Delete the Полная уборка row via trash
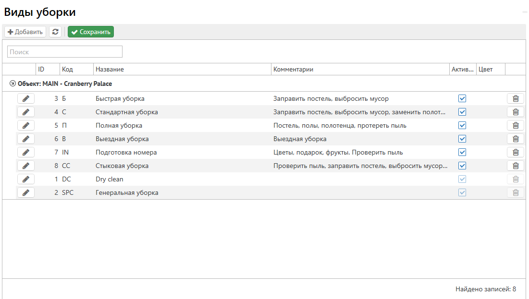Viewport: 529px width, 299px height. (516, 125)
